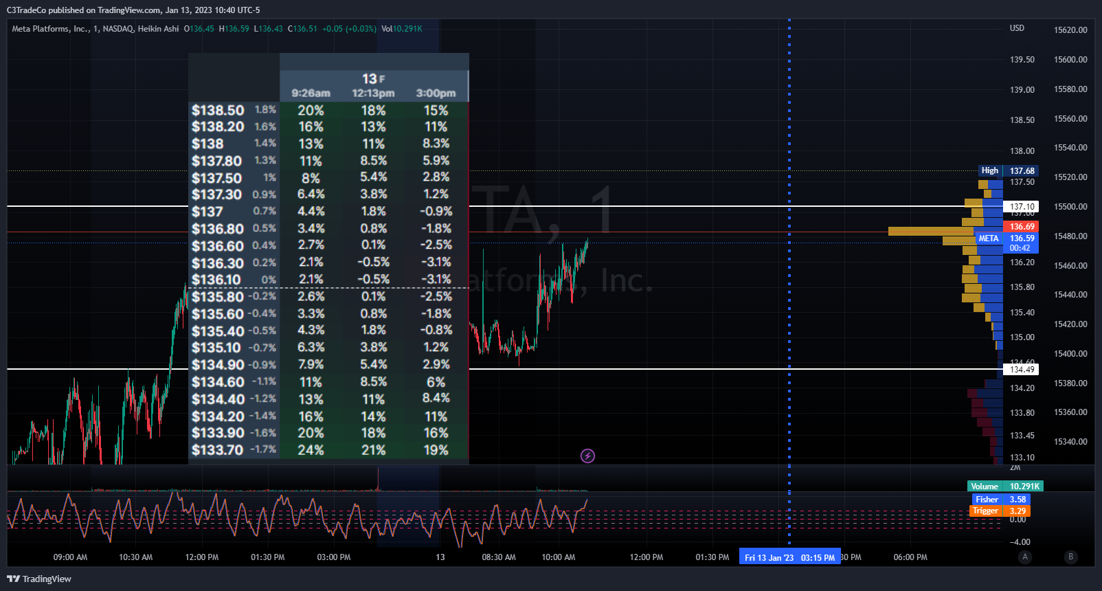Click the $138.20 row label in table
Screen dimensions: 1102x591
point(218,126)
